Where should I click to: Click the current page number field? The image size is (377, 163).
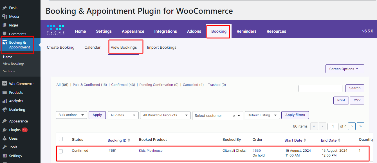[x=333, y=126]
